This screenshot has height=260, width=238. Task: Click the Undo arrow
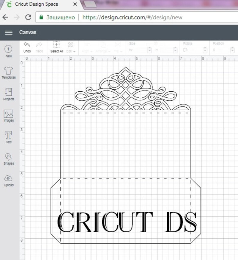point(27,47)
